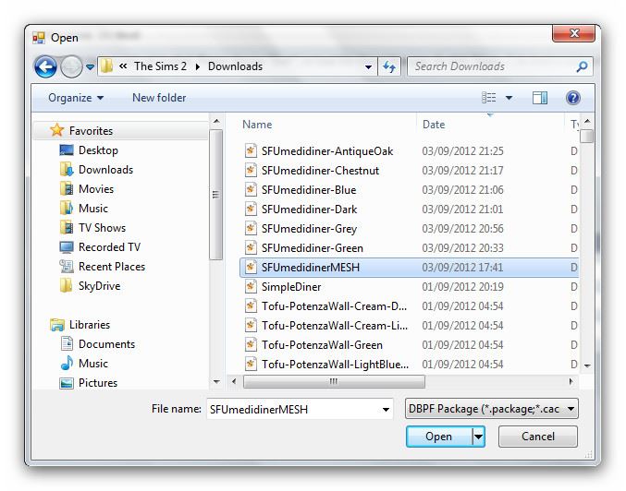Click the Movies folder icon
The height and width of the screenshot is (491, 626).
[x=67, y=188]
